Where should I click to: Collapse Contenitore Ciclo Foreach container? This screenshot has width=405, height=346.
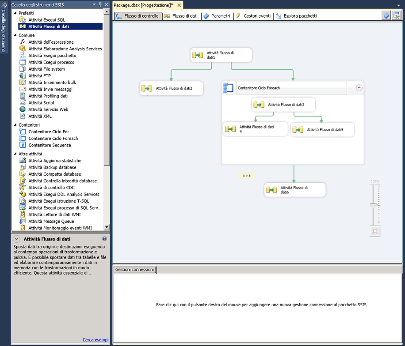click(359, 88)
